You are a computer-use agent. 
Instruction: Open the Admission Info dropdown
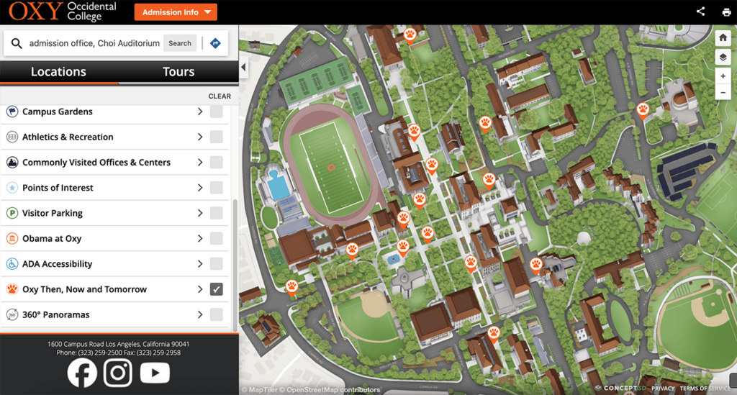click(176, 12)
